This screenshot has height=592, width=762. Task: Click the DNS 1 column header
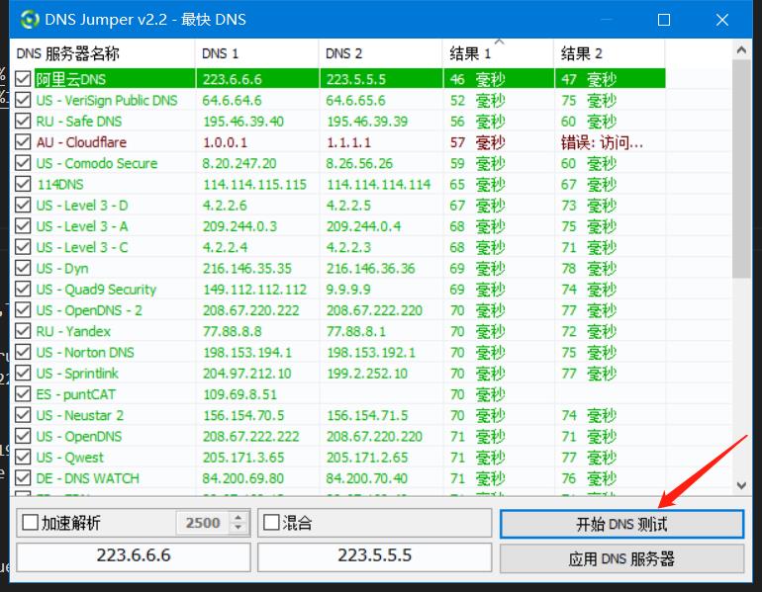(256, 53)
